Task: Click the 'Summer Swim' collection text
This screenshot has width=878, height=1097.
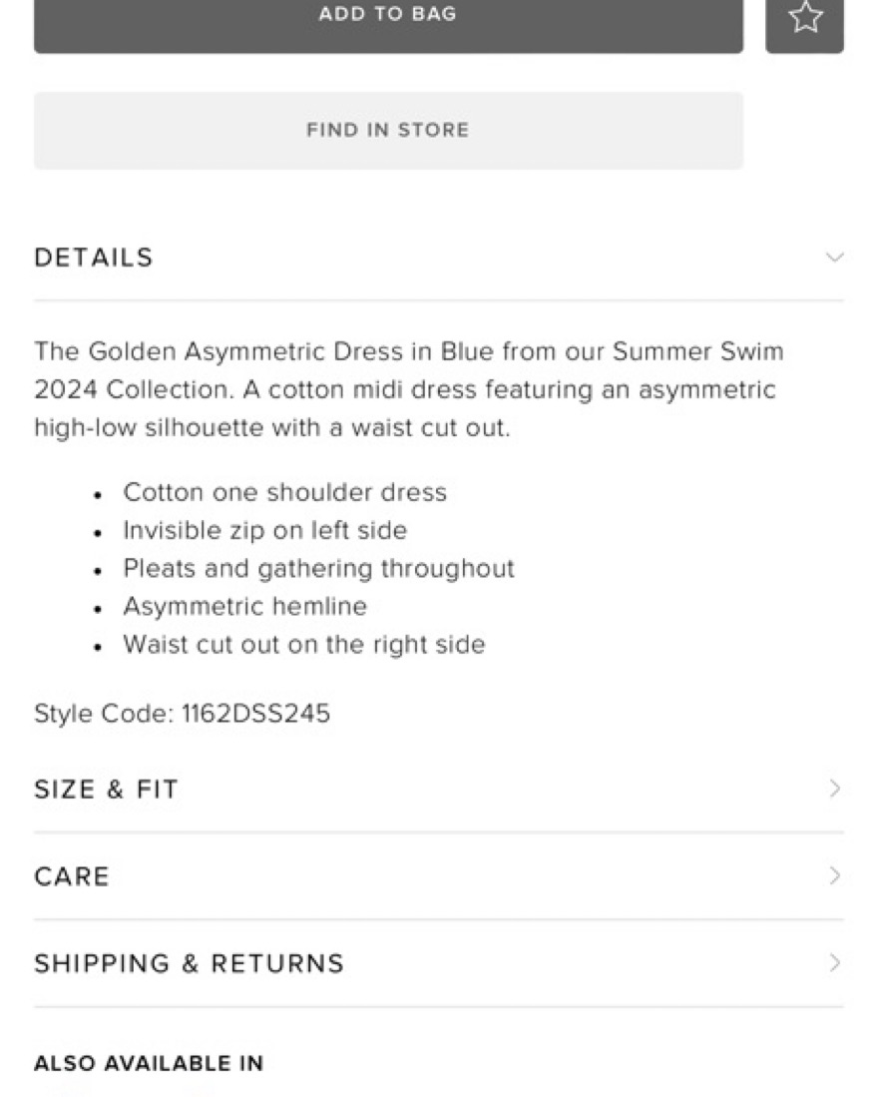Action: pos(698,351)
